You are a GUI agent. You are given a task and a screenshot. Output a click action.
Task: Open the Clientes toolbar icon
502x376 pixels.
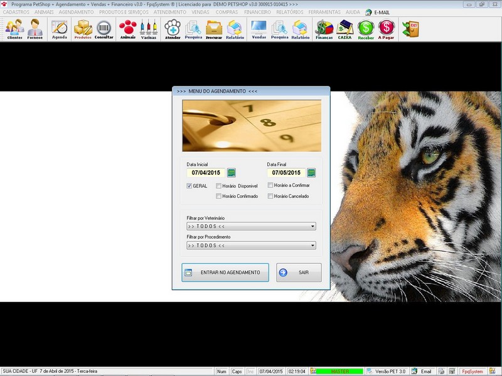click(14, 29)
